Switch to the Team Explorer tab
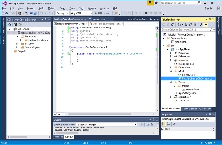Viewport: 222px width, 145px height. click(189, 109)
